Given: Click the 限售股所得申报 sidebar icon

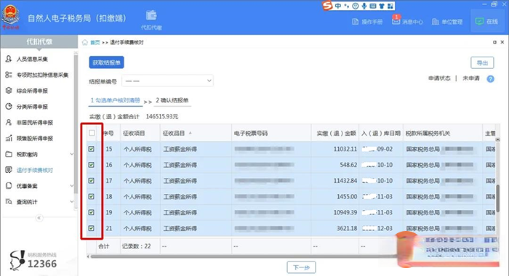Looking at the screenshot, I should click(9, 138).
